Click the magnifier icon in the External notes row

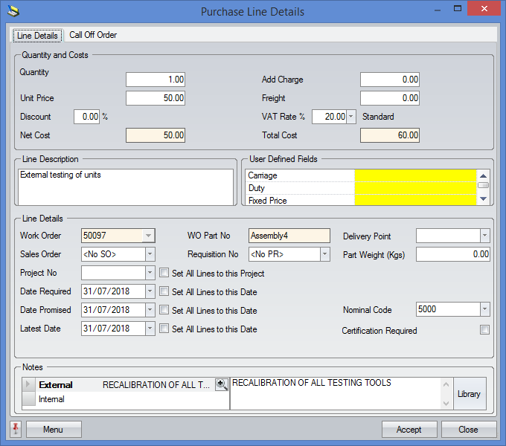(222, 384)
